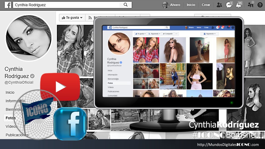The width and height of the screenshot is (265, 149).
Task: Click Crear in the background header
Action: [206, 5]
